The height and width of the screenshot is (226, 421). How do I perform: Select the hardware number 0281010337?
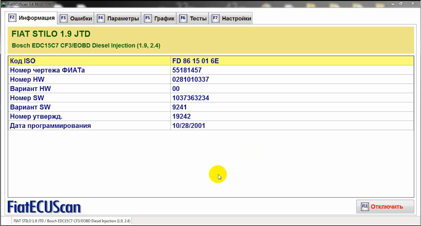[x=191, y=79]
